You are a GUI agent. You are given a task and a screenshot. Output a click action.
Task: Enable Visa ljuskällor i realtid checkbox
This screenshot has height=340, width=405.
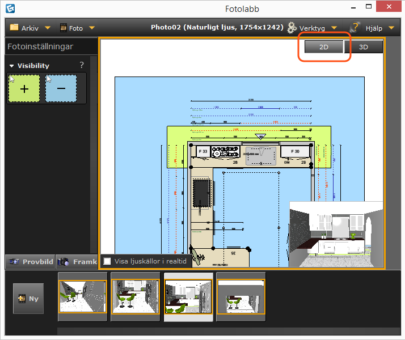click(x=108, y=261)
